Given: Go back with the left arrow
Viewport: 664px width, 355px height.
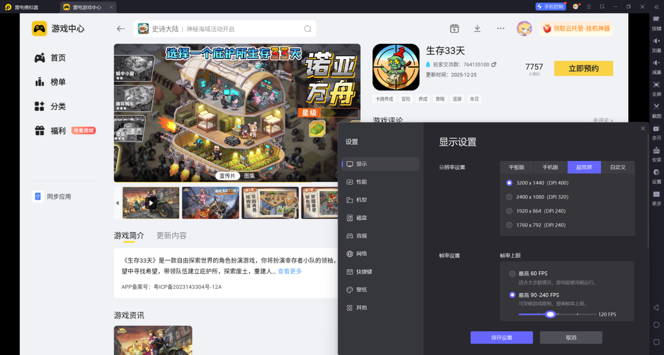Looking at the screenshot, I should point(121,29).
